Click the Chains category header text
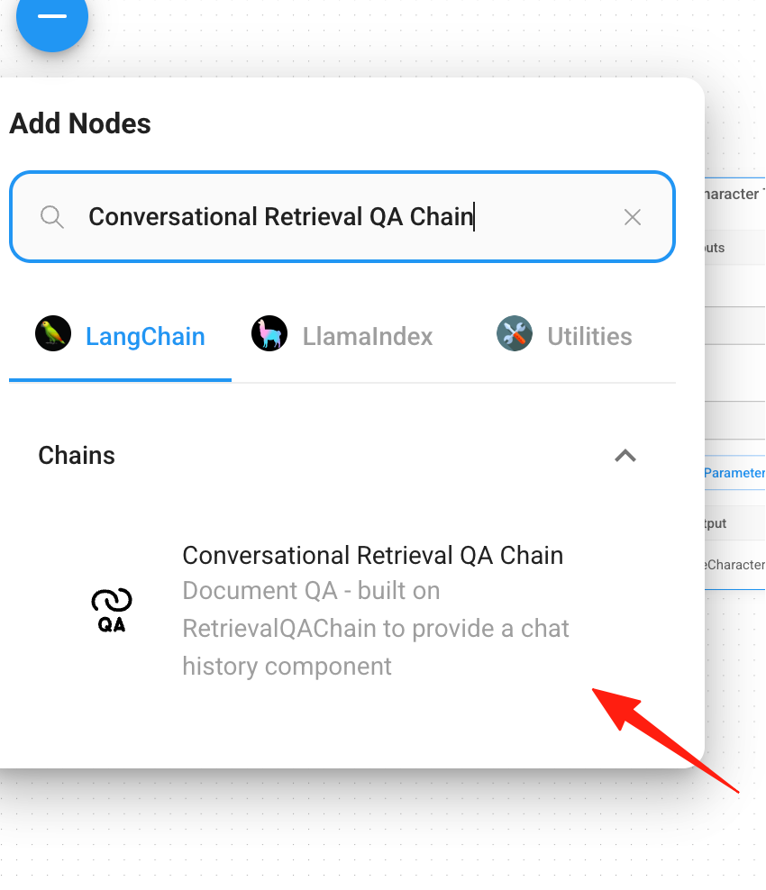This screenshot has height=890, width=766. (x=77, y=455)
